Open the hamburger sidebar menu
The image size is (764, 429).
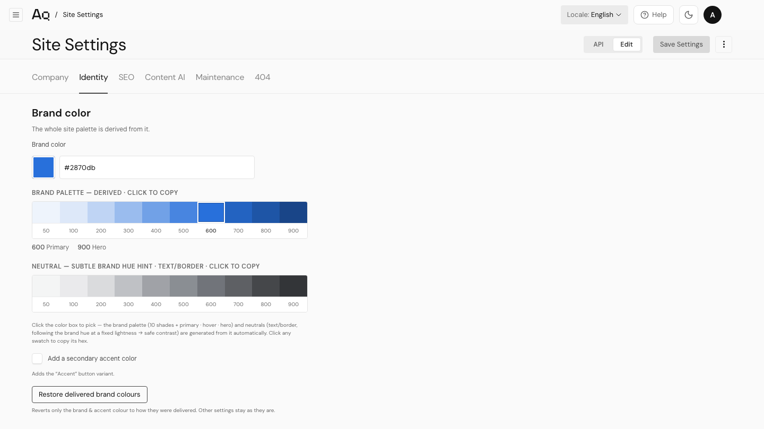(16, 15)
